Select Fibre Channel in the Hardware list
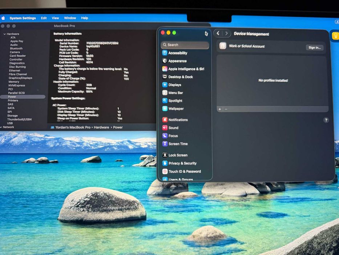The width and height of the screenshot is (339, 255). pyautogui.click(x=18, y=74)
